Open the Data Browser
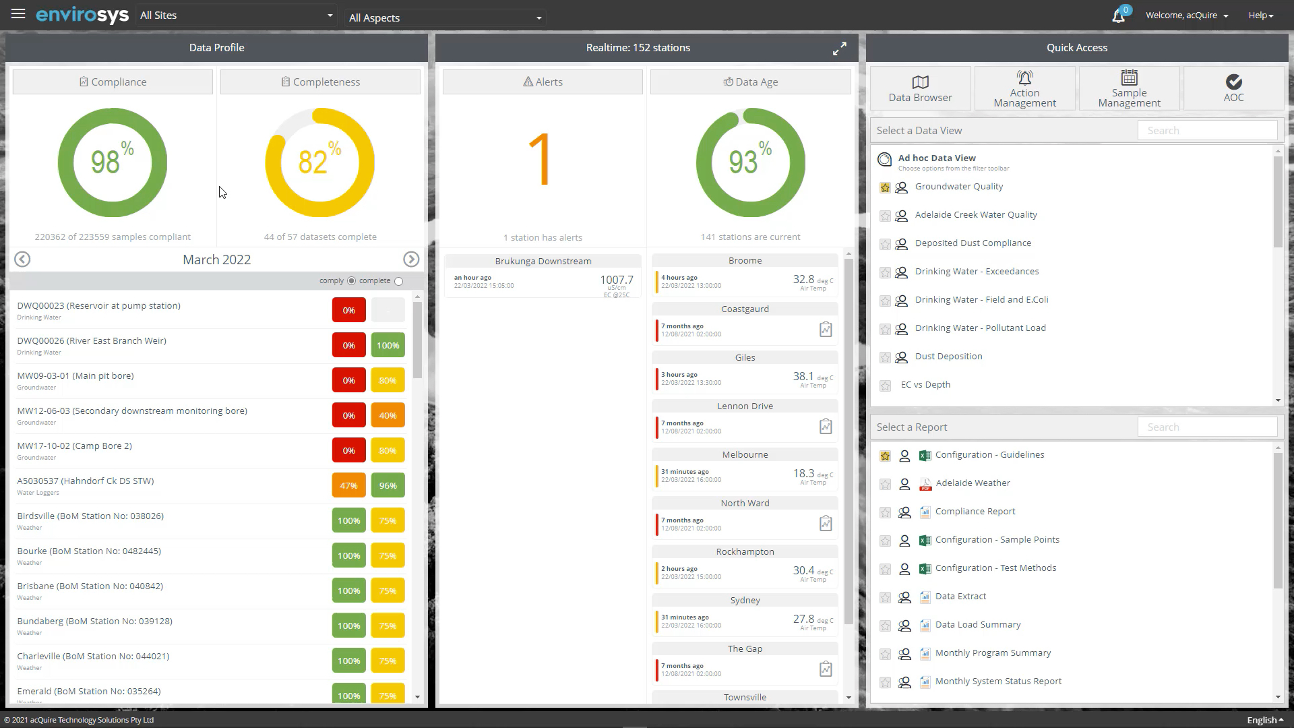1294x728 pixels. point(920,88)
